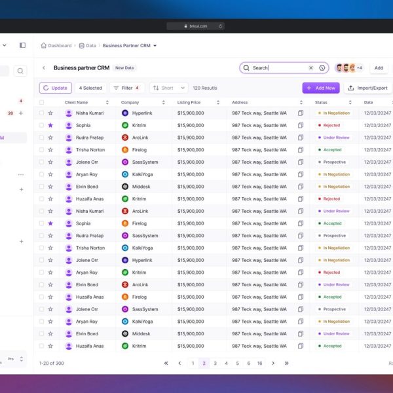
Task: Jump to last page with double-right arrow
Action: [286, 363]
